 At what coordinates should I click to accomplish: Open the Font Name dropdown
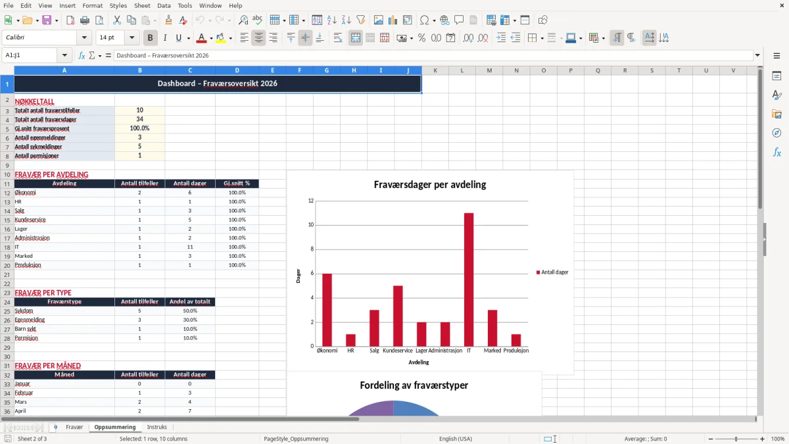click(x=84, y=38)
